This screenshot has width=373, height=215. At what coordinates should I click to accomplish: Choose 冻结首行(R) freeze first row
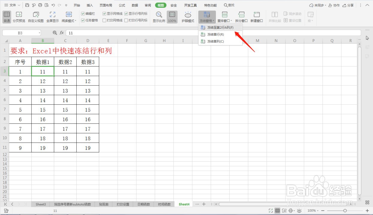220,34
